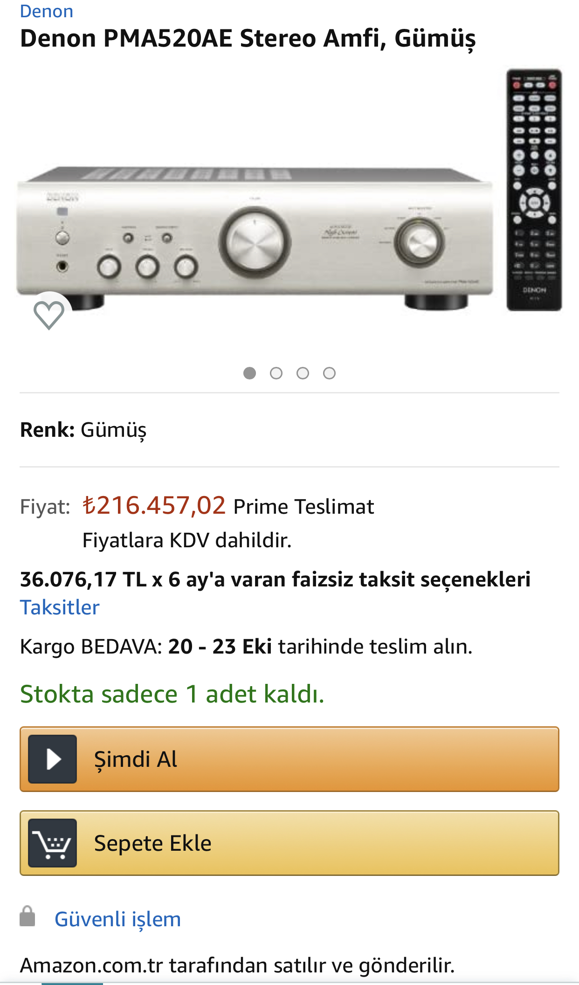Switch to the second carousel image dot

tap(276, 373)
